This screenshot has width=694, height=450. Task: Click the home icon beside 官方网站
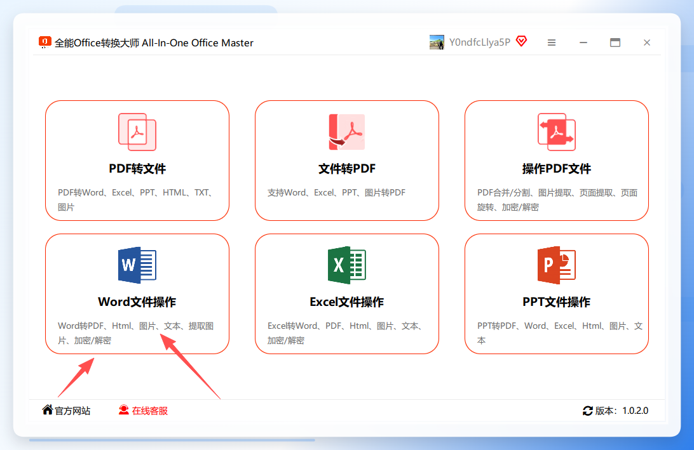point(48,410)
